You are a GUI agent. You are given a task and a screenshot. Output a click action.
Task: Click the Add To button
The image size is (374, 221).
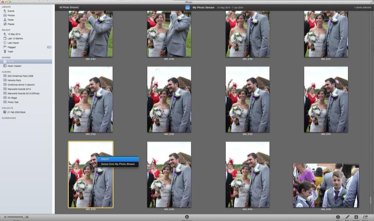(356, 217)
